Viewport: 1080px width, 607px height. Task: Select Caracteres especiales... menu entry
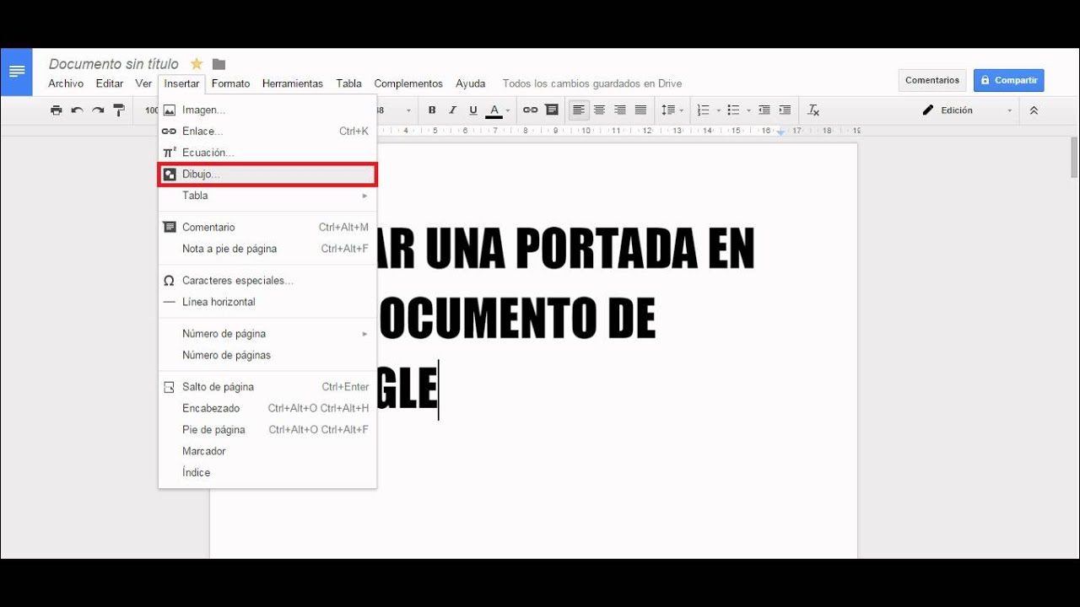point(267,280)
